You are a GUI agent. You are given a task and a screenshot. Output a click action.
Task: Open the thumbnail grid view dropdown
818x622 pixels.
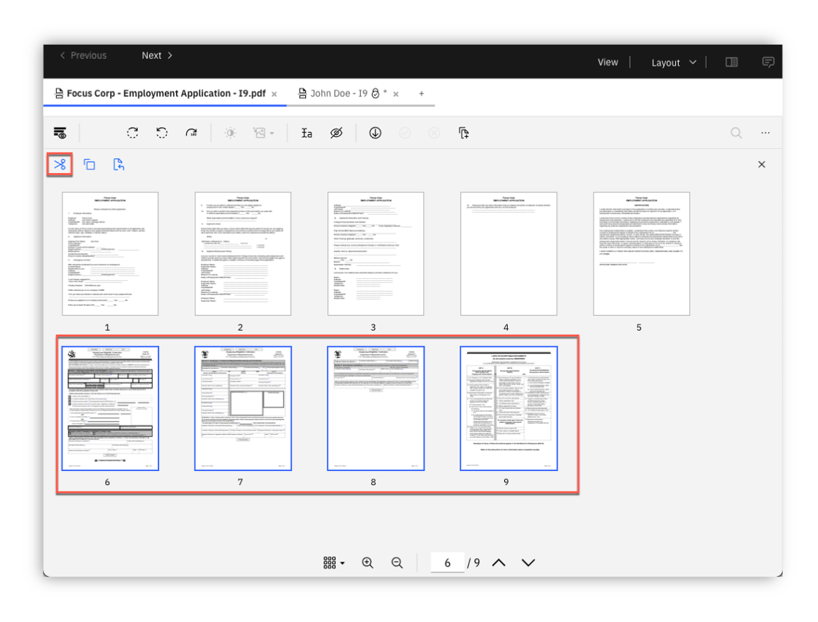pyautogui.click(x=334, y=562)
